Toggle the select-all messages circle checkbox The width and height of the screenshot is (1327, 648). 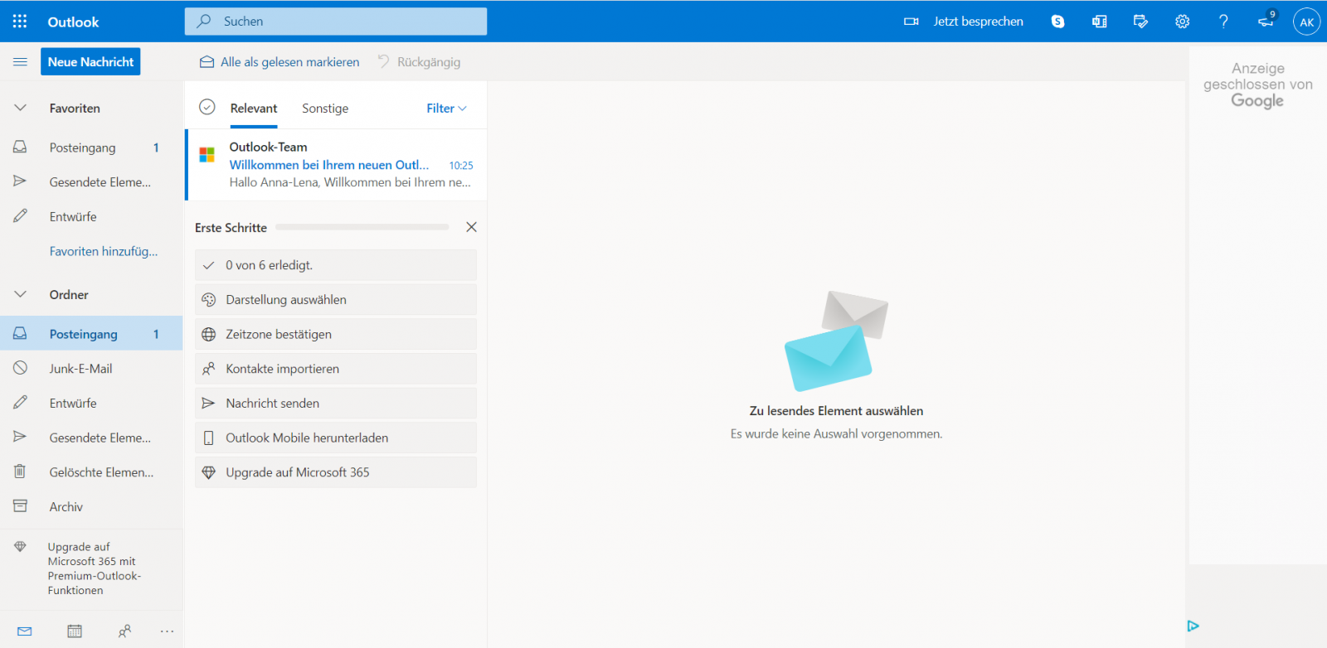pyautogui.click(x=207, y=107)
